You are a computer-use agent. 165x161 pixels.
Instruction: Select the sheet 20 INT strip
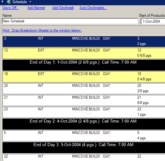point(84,89)
